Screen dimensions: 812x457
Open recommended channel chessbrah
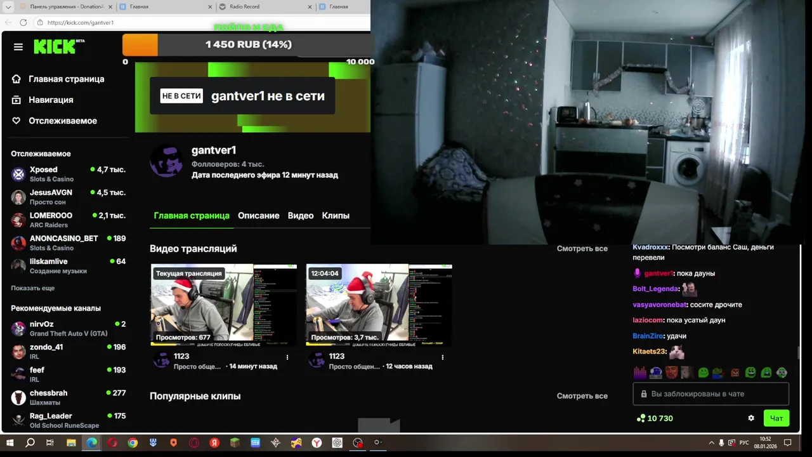(x=69, y=397)
